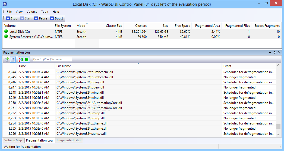Screen dimensions: 284x151
Task: Click the 2.44% fragmented area value
Action: [216, 31]
